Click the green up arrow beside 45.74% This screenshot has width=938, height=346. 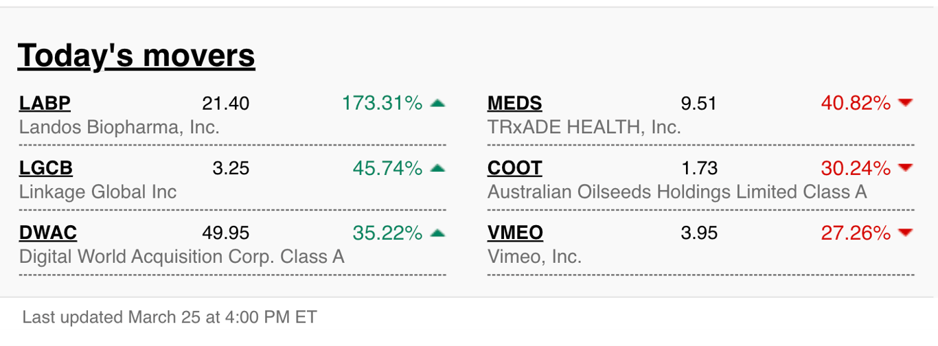[437, 168]
